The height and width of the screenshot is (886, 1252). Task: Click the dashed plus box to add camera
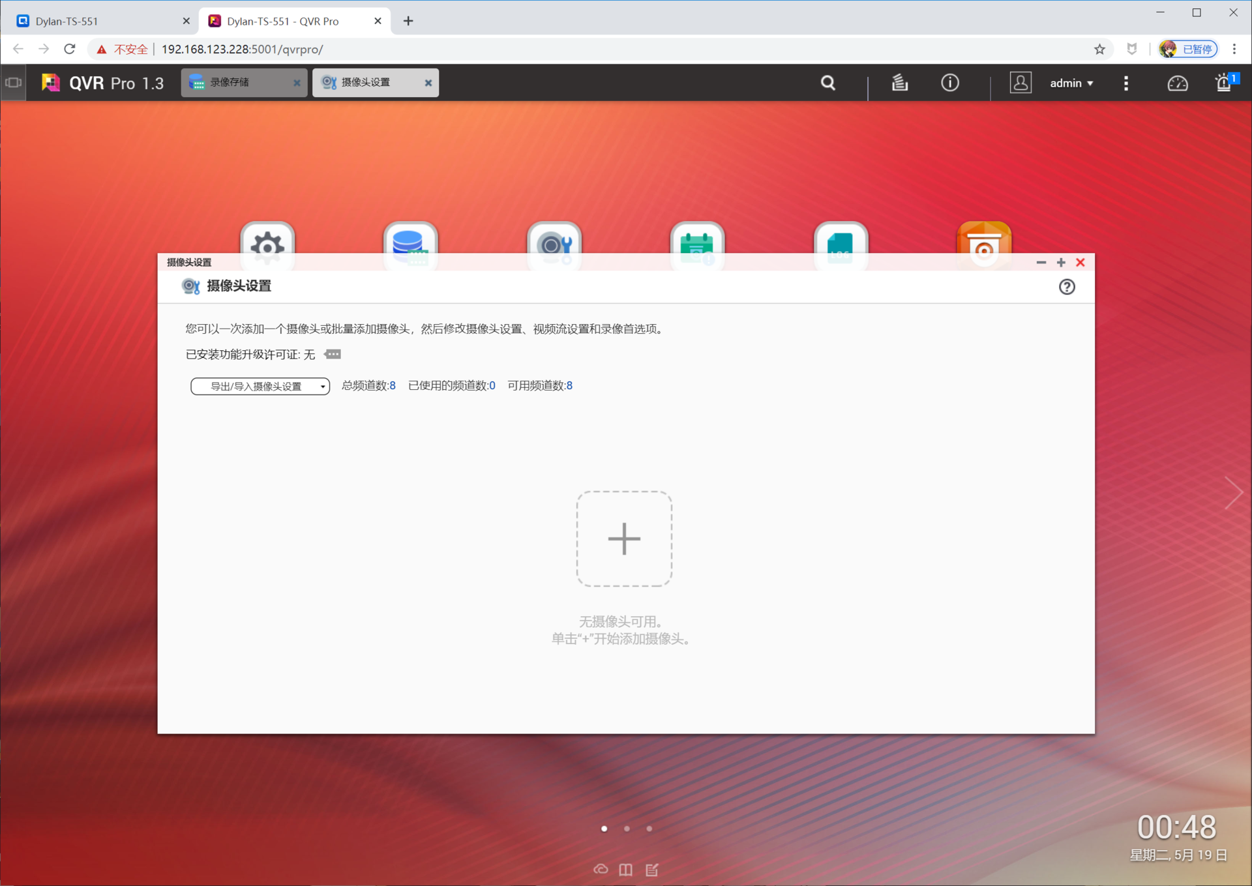pyautogui.click(x=624, y=539)
